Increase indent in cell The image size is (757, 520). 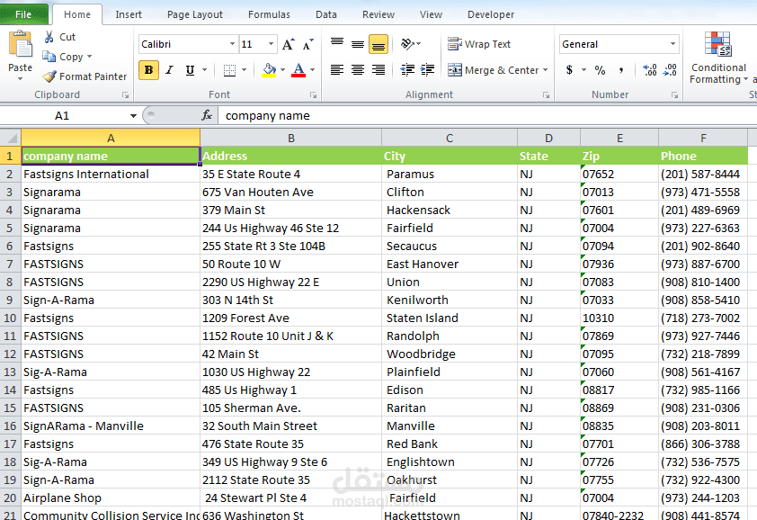pyautogui.click(x=427, y=70)
